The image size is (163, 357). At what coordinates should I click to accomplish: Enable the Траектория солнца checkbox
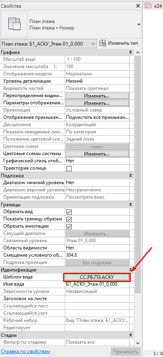69,168
